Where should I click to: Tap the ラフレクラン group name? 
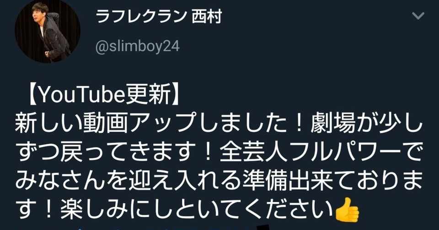(x=141, y=17)
